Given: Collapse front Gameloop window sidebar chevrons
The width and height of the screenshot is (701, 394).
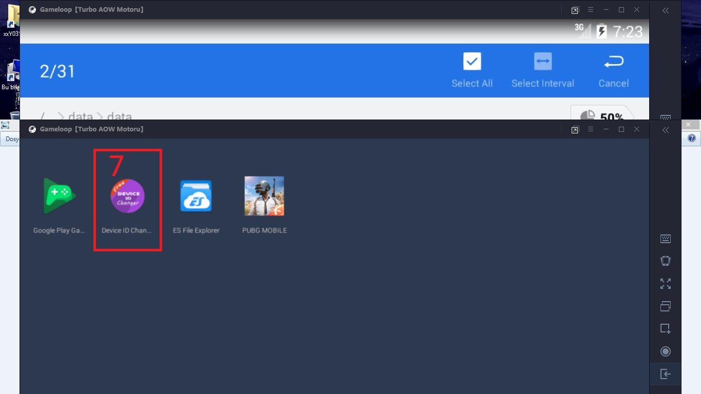Looking at the screenshot, I should coord(666,130).
